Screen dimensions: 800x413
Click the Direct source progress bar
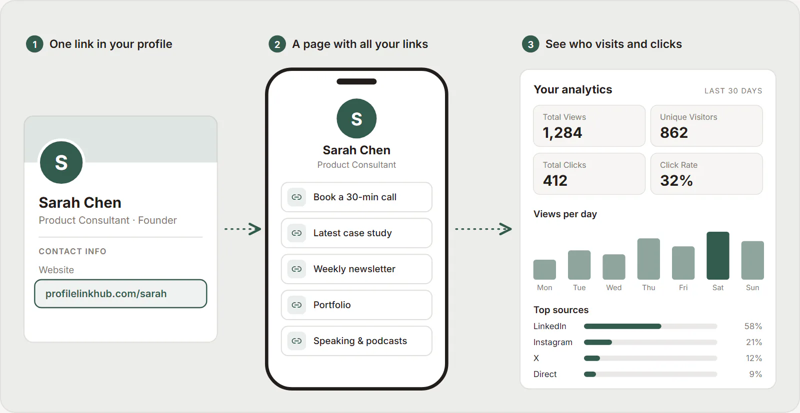(650, 375)
